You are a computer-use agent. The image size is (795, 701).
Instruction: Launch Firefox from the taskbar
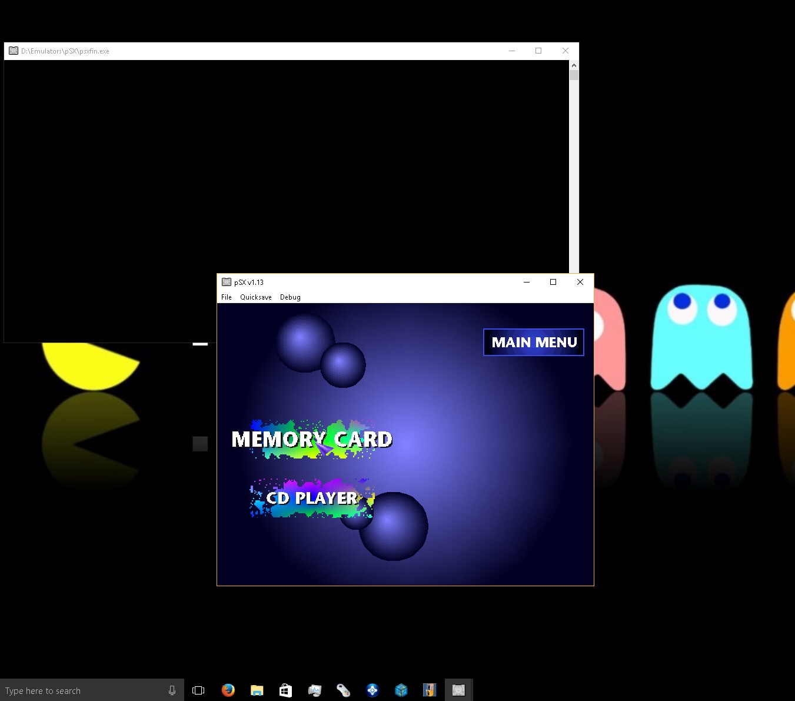click(228, 690)
